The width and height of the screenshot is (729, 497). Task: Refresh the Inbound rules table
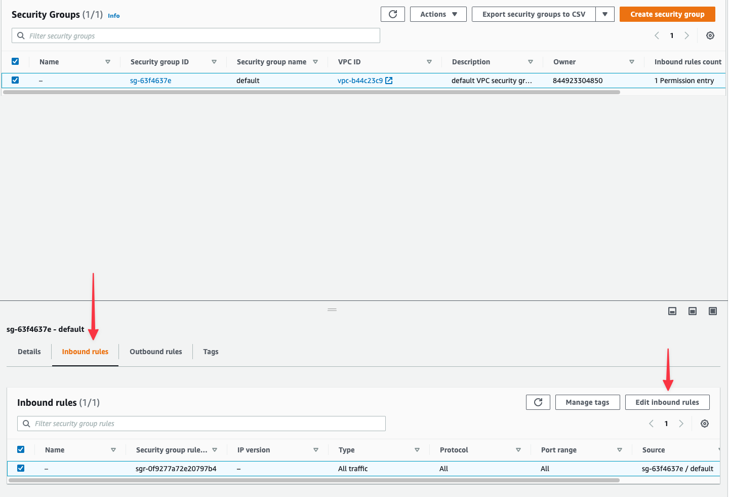pos(538,402)
